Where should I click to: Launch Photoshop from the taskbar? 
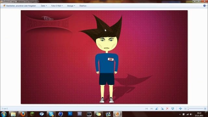pos(70,114)
